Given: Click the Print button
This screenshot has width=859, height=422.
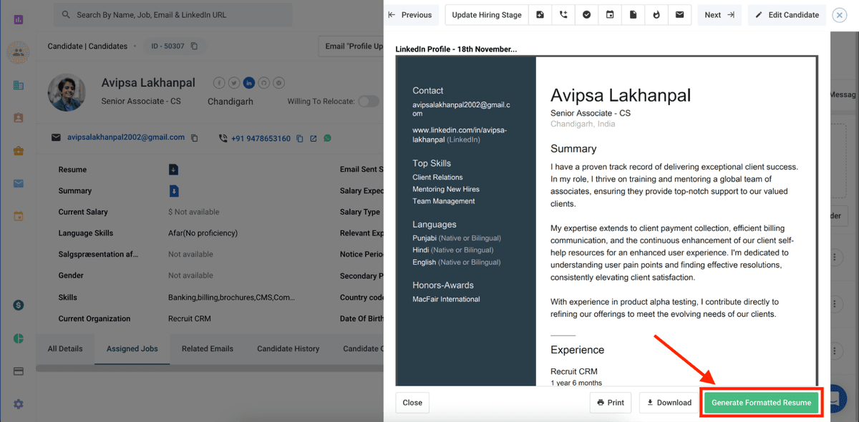Looking at the screenshot, I should click(x=610, y=403).
